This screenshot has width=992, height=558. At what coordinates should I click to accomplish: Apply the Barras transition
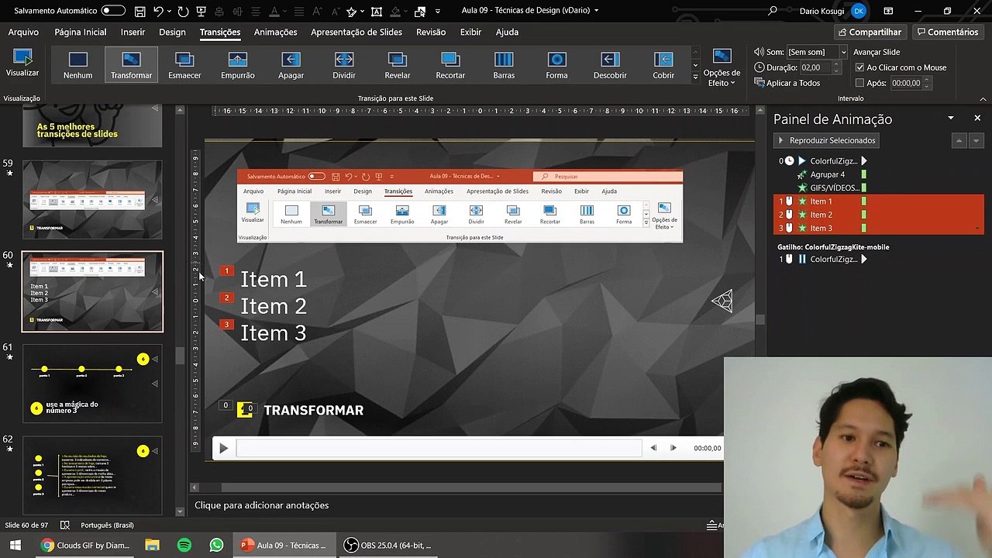tap(504, 65)
